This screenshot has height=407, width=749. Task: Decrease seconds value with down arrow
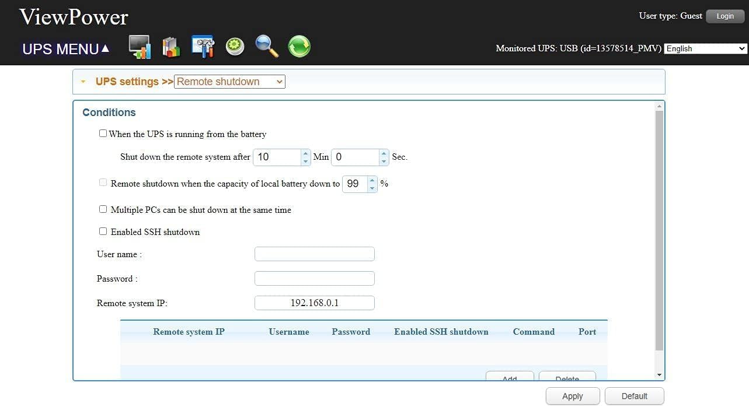384,161
